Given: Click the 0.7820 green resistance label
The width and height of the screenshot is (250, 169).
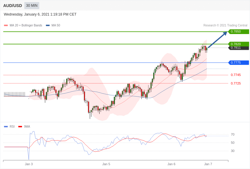Looking at the screenshot, I should pyautogui.click(x=239, y=44).
